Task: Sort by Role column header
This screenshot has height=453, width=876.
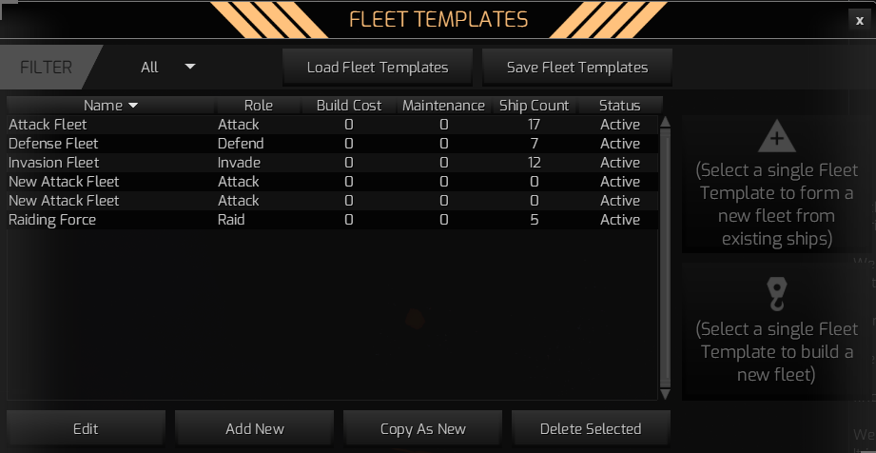Action: (259, 106)
